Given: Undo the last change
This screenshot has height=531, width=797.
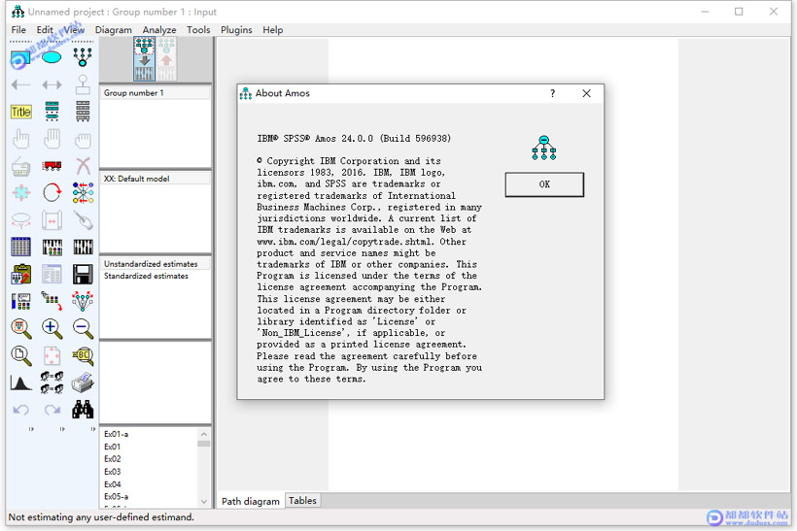Looking at the screenshot, I should (20, 410).
